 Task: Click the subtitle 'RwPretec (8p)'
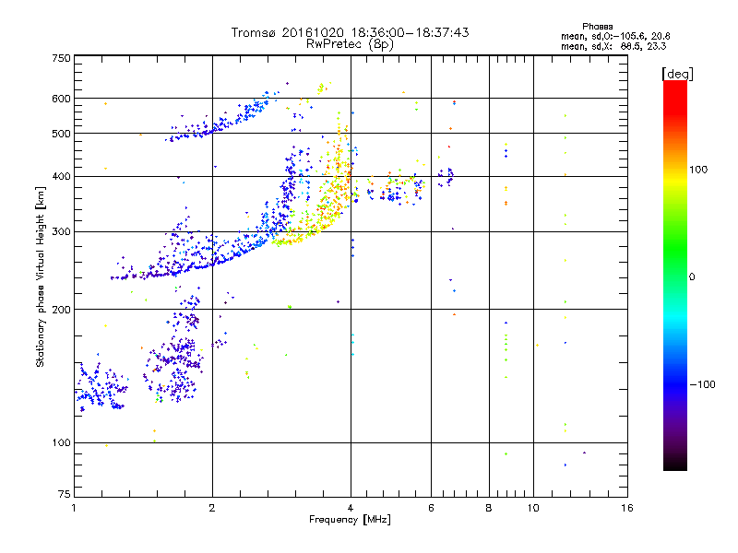click(x=350, y=44)
